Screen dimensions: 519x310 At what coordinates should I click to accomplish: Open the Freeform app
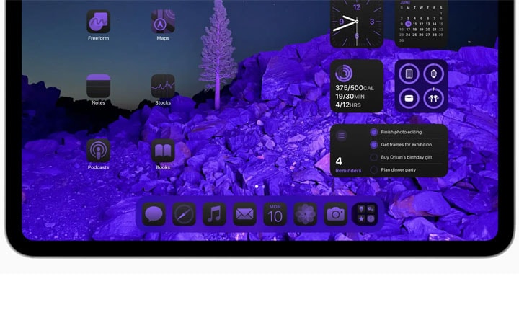point(98,22)
